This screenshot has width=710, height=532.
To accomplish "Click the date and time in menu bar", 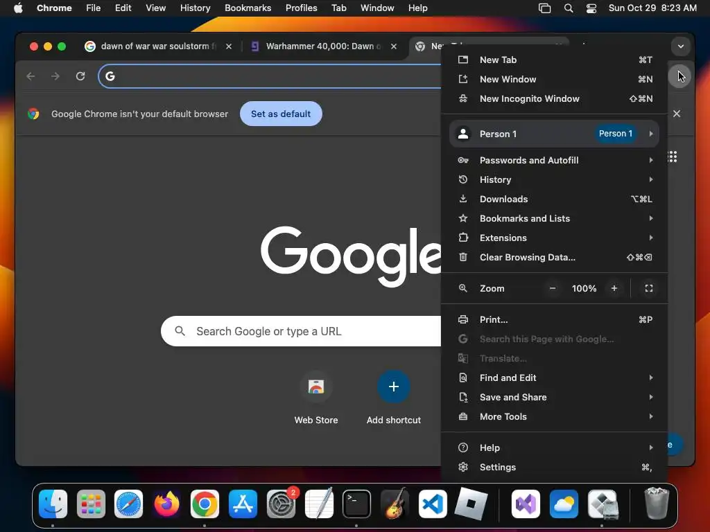I will [652, 8].
